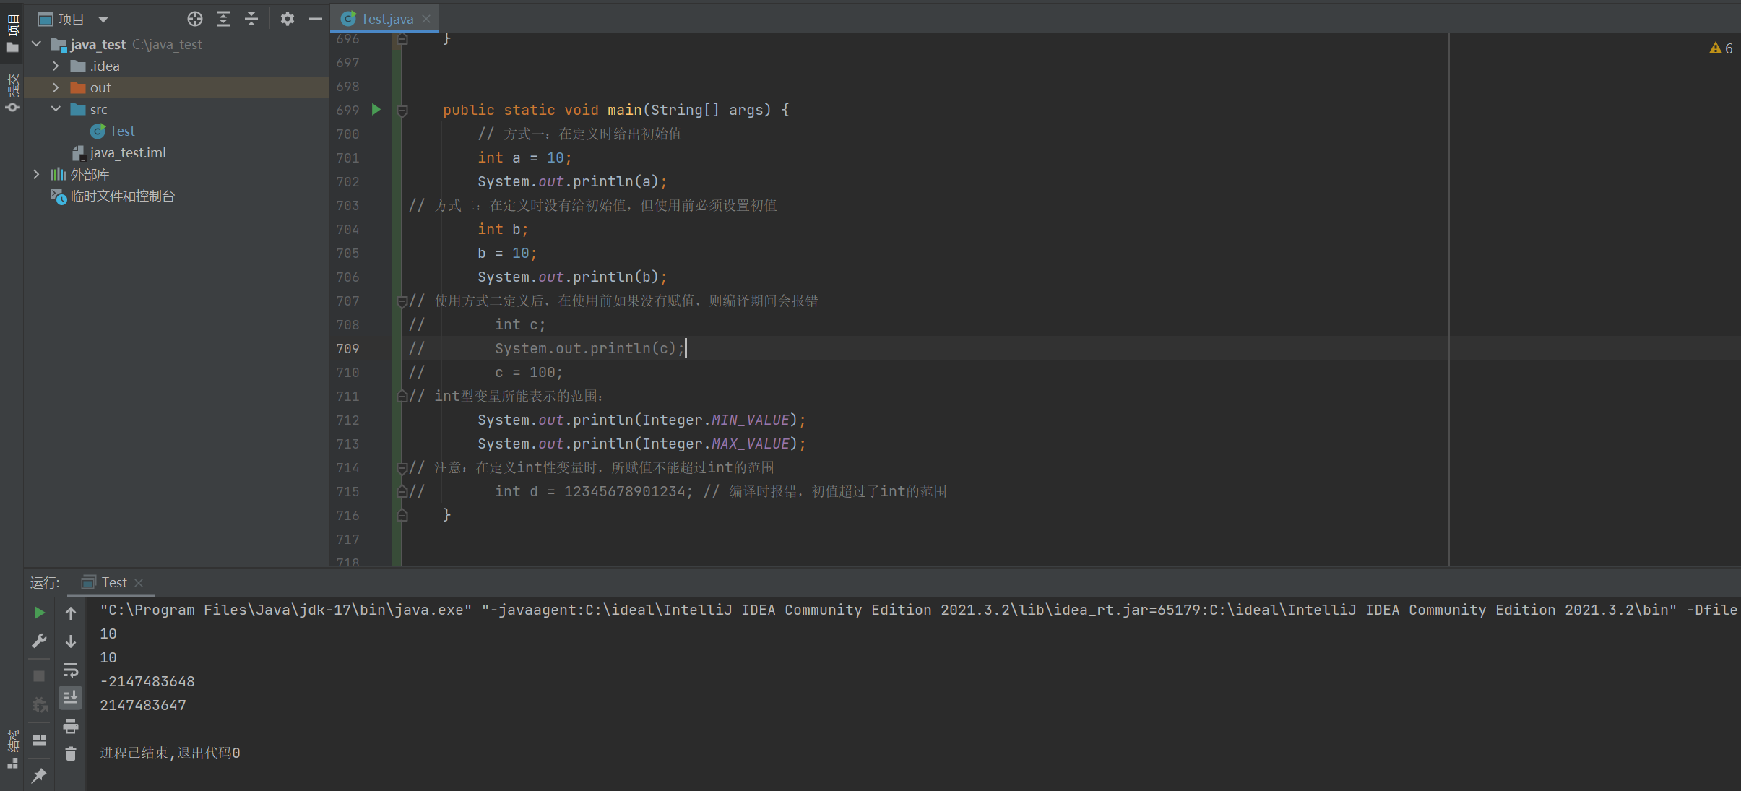The height and width of the screenshot is (791, 1741).
Task: Close the Test.java editor tab
Action: tap(426, 19)
